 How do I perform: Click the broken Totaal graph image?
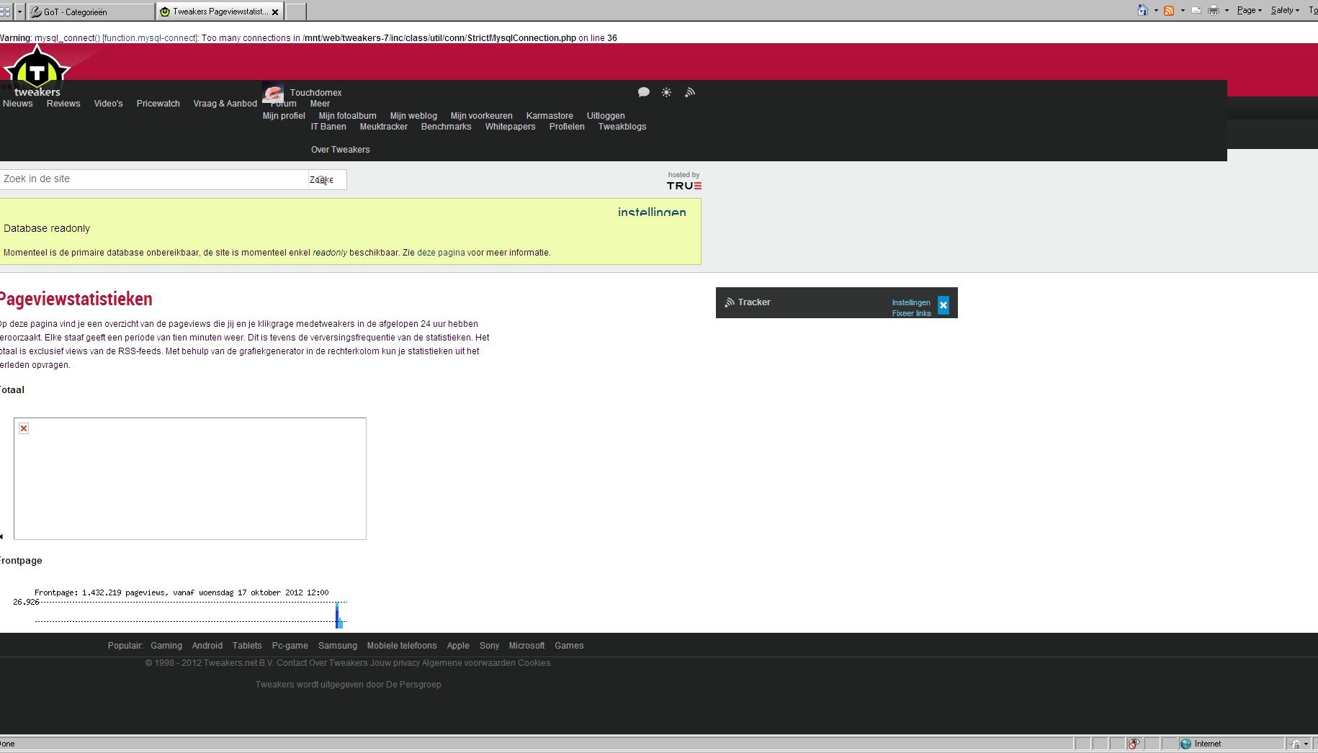coord(190,479)
